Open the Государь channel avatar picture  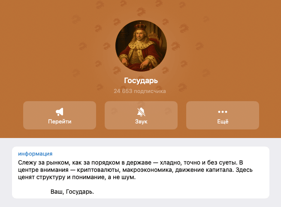pyautogui.click(x=141, y=46)
